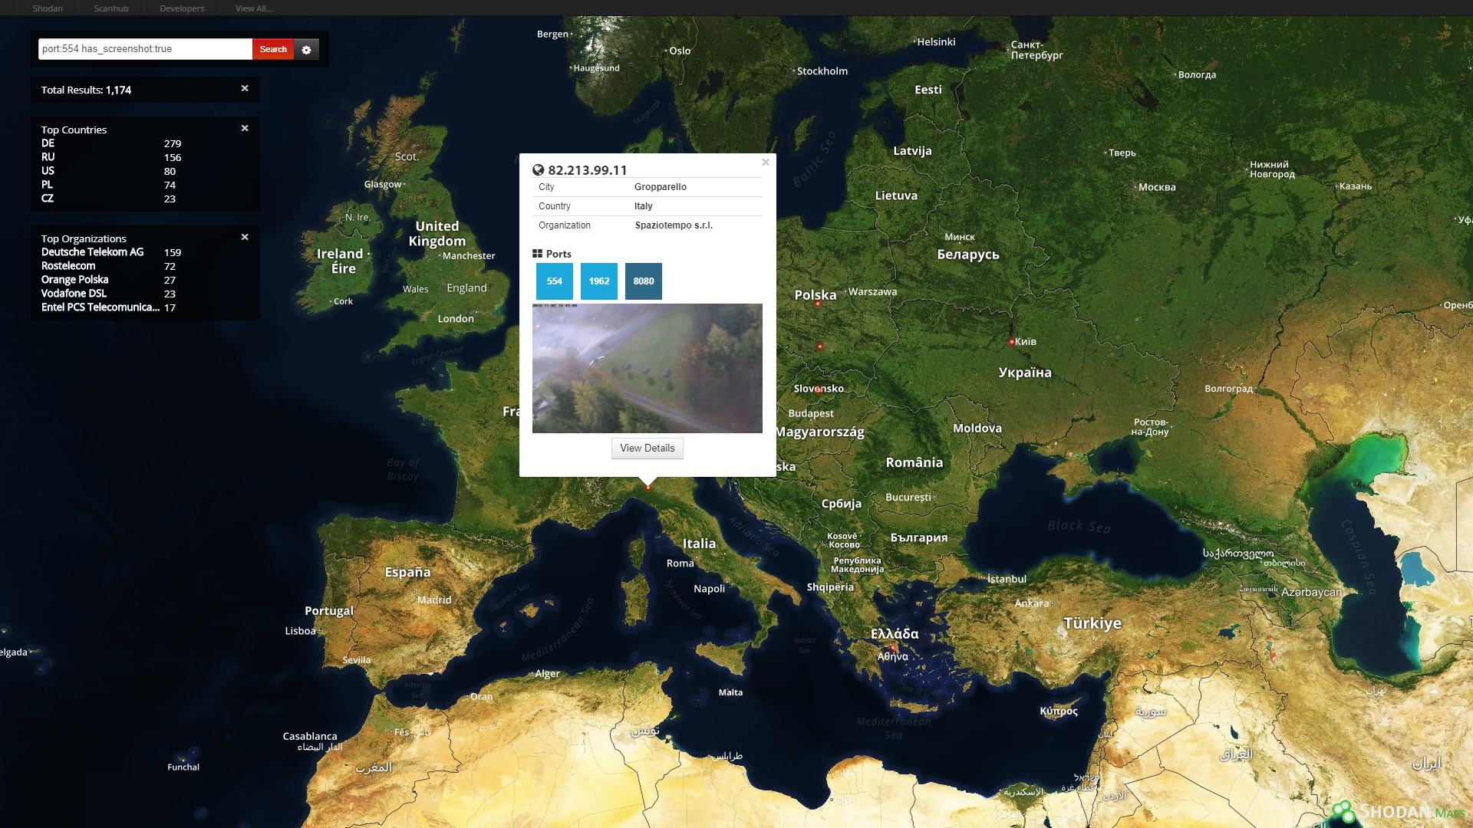Close the Total Results panel

point(245,88)
